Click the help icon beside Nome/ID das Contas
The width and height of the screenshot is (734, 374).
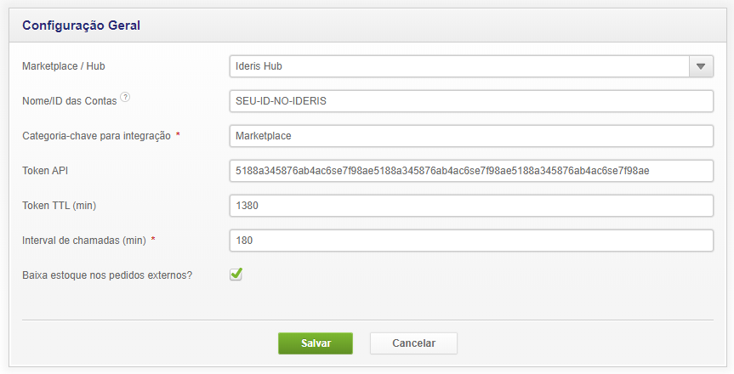[x=125, y=98]
